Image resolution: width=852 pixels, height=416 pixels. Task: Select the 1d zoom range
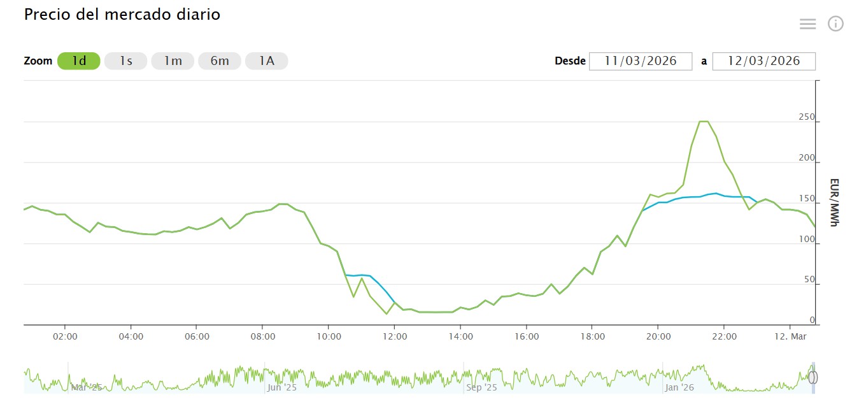tap(79, 61)
